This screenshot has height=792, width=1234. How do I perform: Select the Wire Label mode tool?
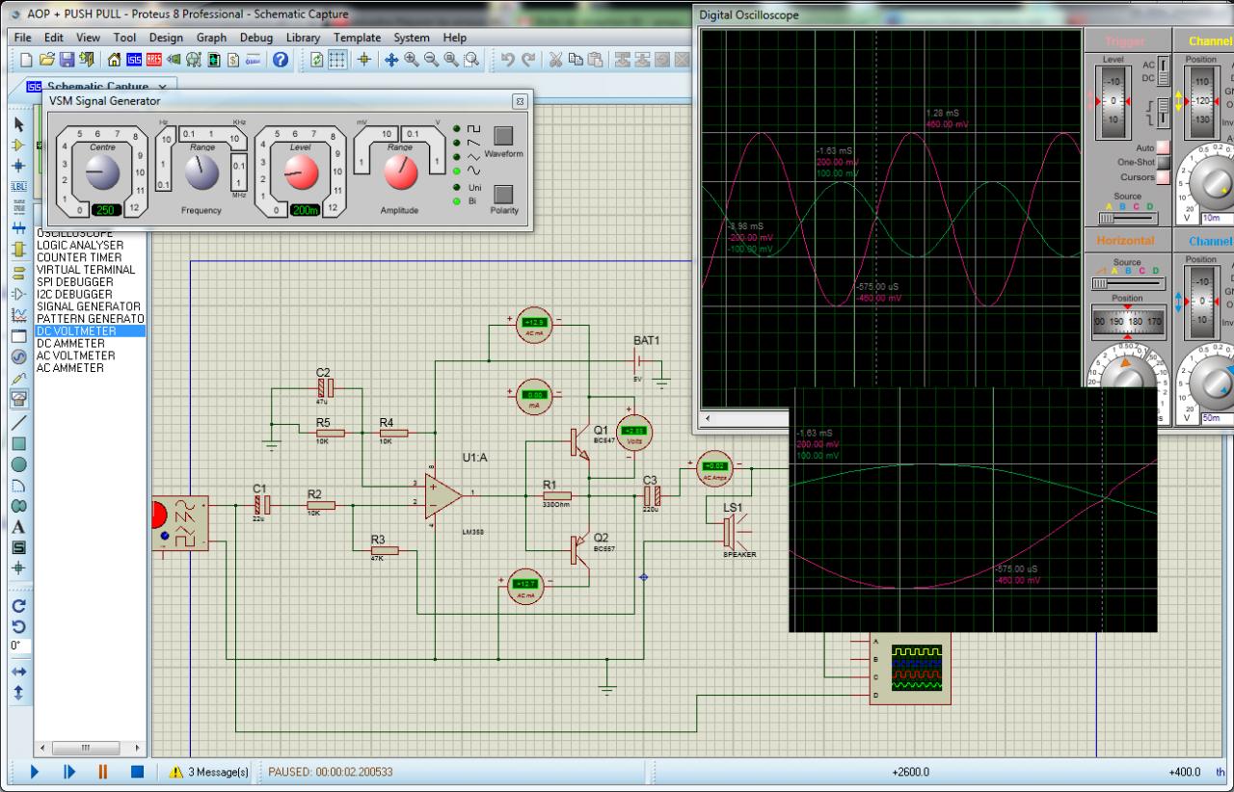pyautogui.click(x=18, y=186)
